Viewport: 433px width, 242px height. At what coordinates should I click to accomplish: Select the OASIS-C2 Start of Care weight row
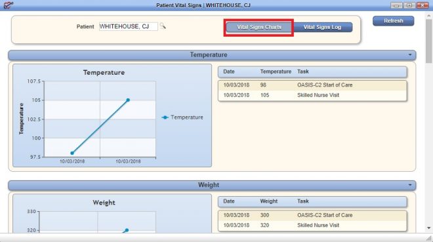coord(312,215)
